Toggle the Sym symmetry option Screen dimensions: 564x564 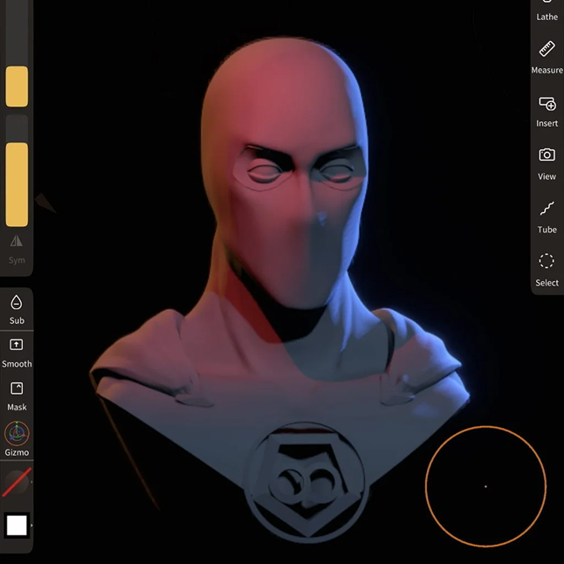pos(17,247)
